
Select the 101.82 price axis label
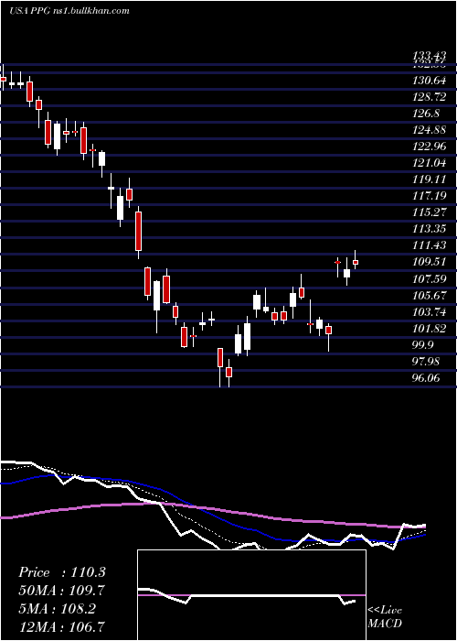429,328
